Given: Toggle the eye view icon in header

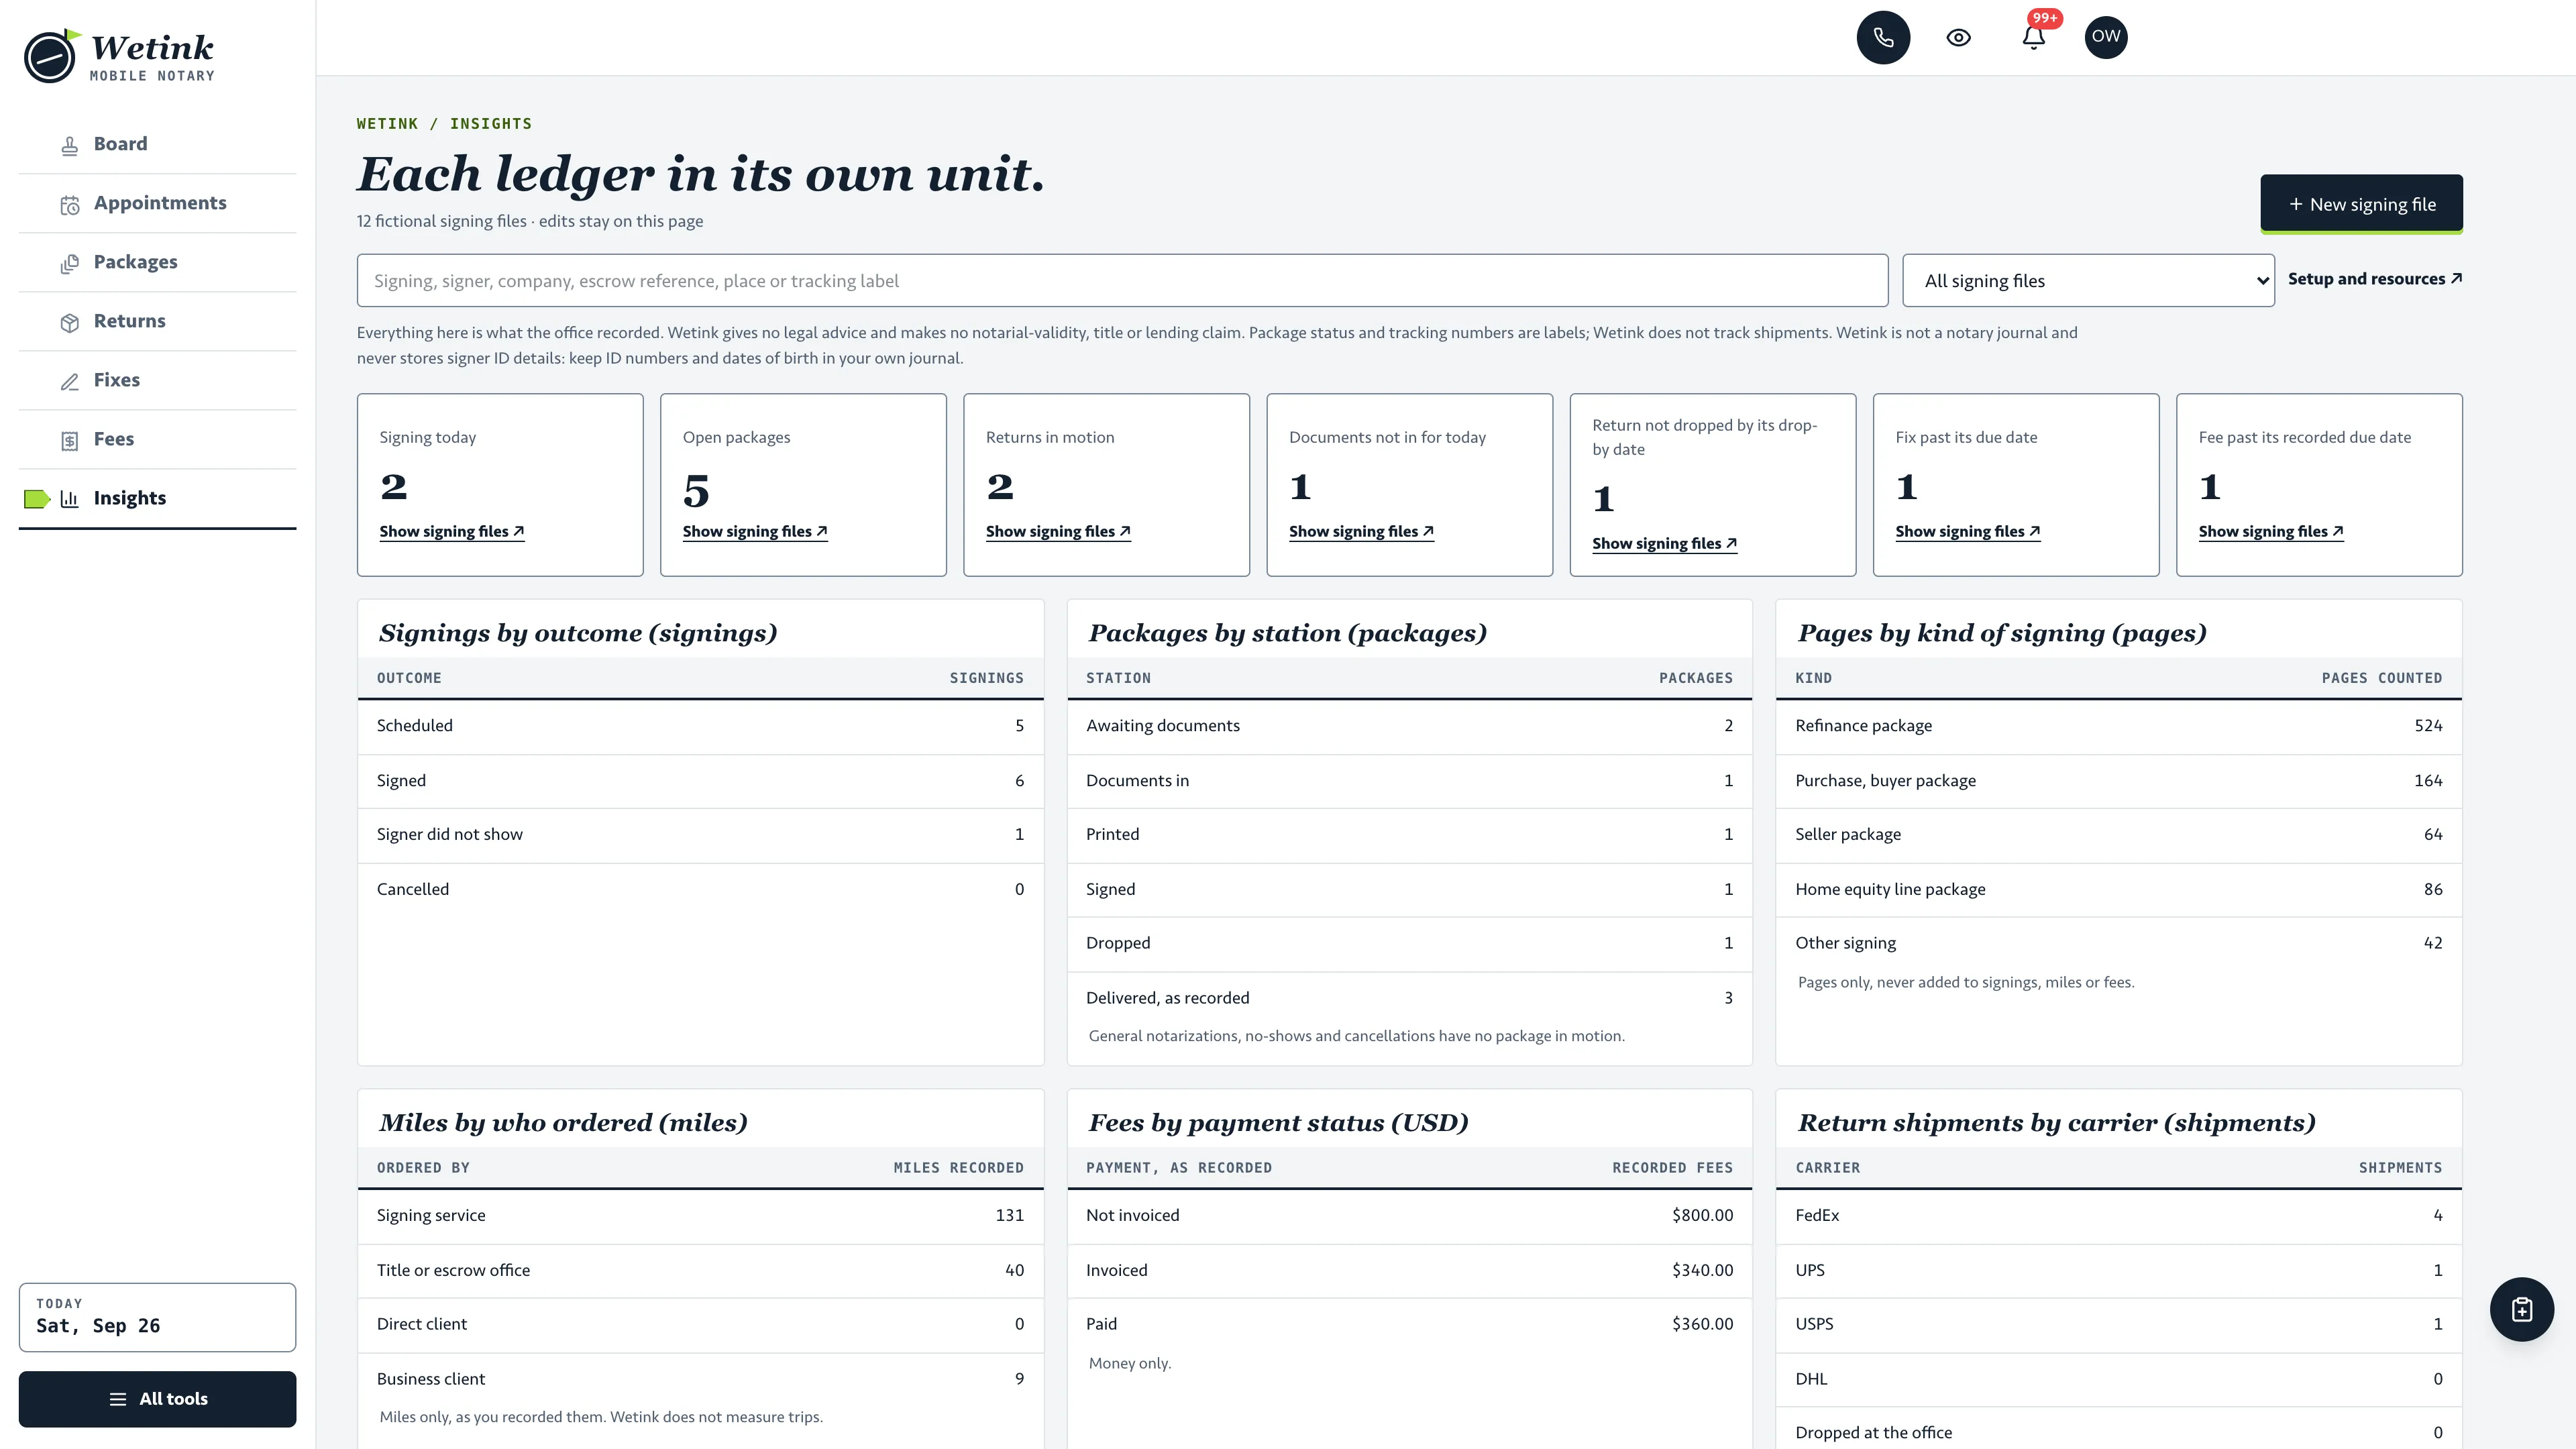Looking at the screenshot, I should coord(1958,37).
